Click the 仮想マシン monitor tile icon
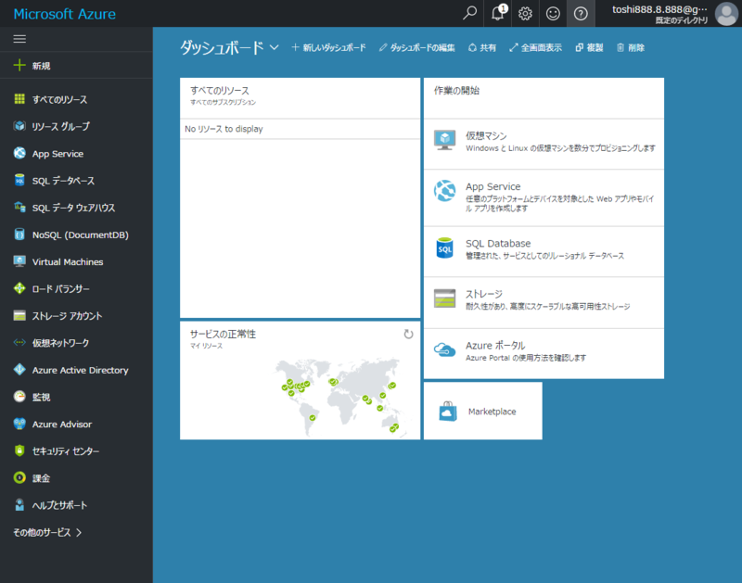The height and width of the screenshot is (583, 742). (x=444, y=141)
